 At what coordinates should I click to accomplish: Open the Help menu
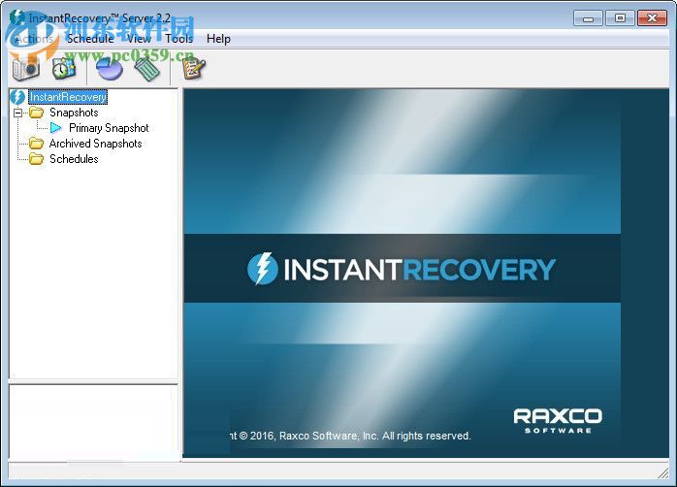pyautogui.click(x=218, y=39)
